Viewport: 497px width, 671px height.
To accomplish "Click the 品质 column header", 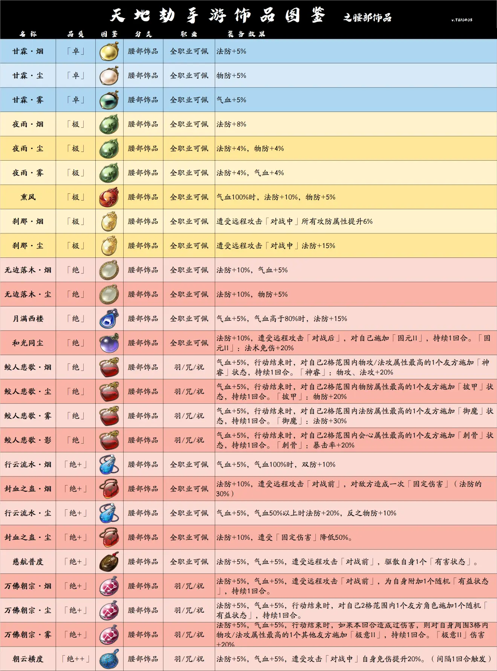I will point(76,34).
